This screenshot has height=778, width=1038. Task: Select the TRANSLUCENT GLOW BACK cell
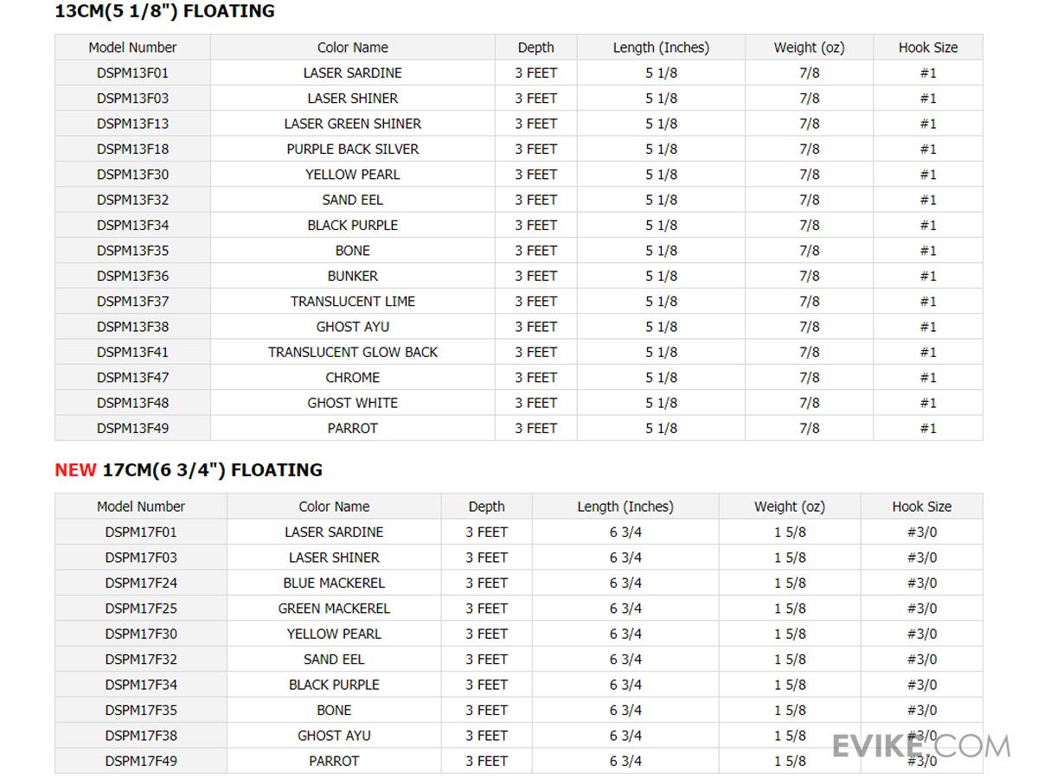tap(353, 352)
